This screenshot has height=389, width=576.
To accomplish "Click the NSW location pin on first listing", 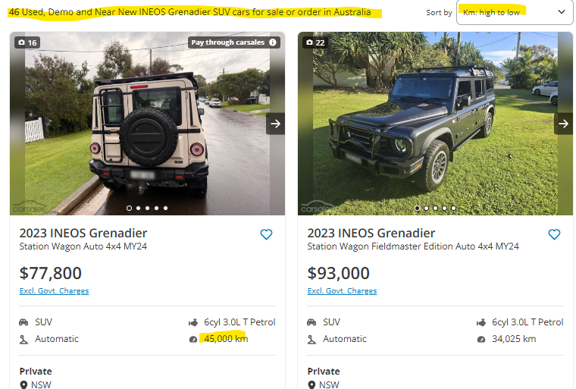I will (23, 385).
